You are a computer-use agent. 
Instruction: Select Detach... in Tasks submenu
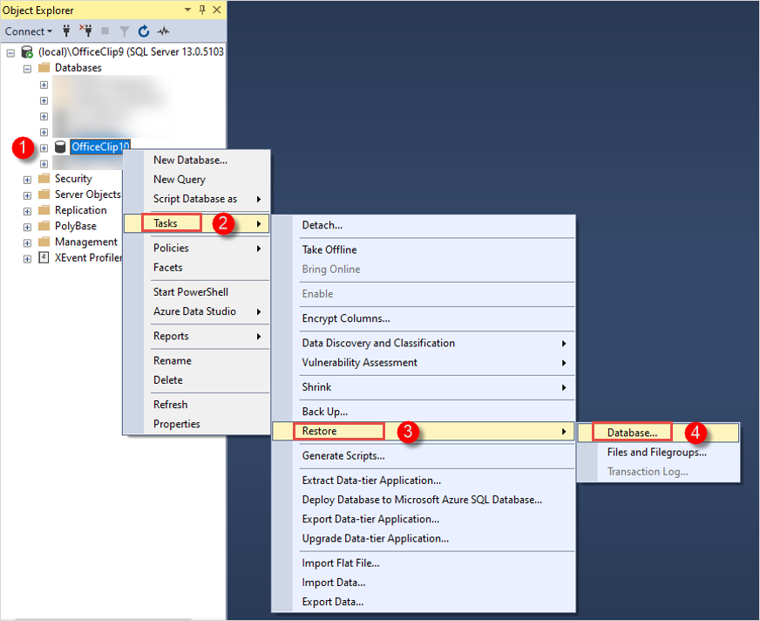click(423, 225)
